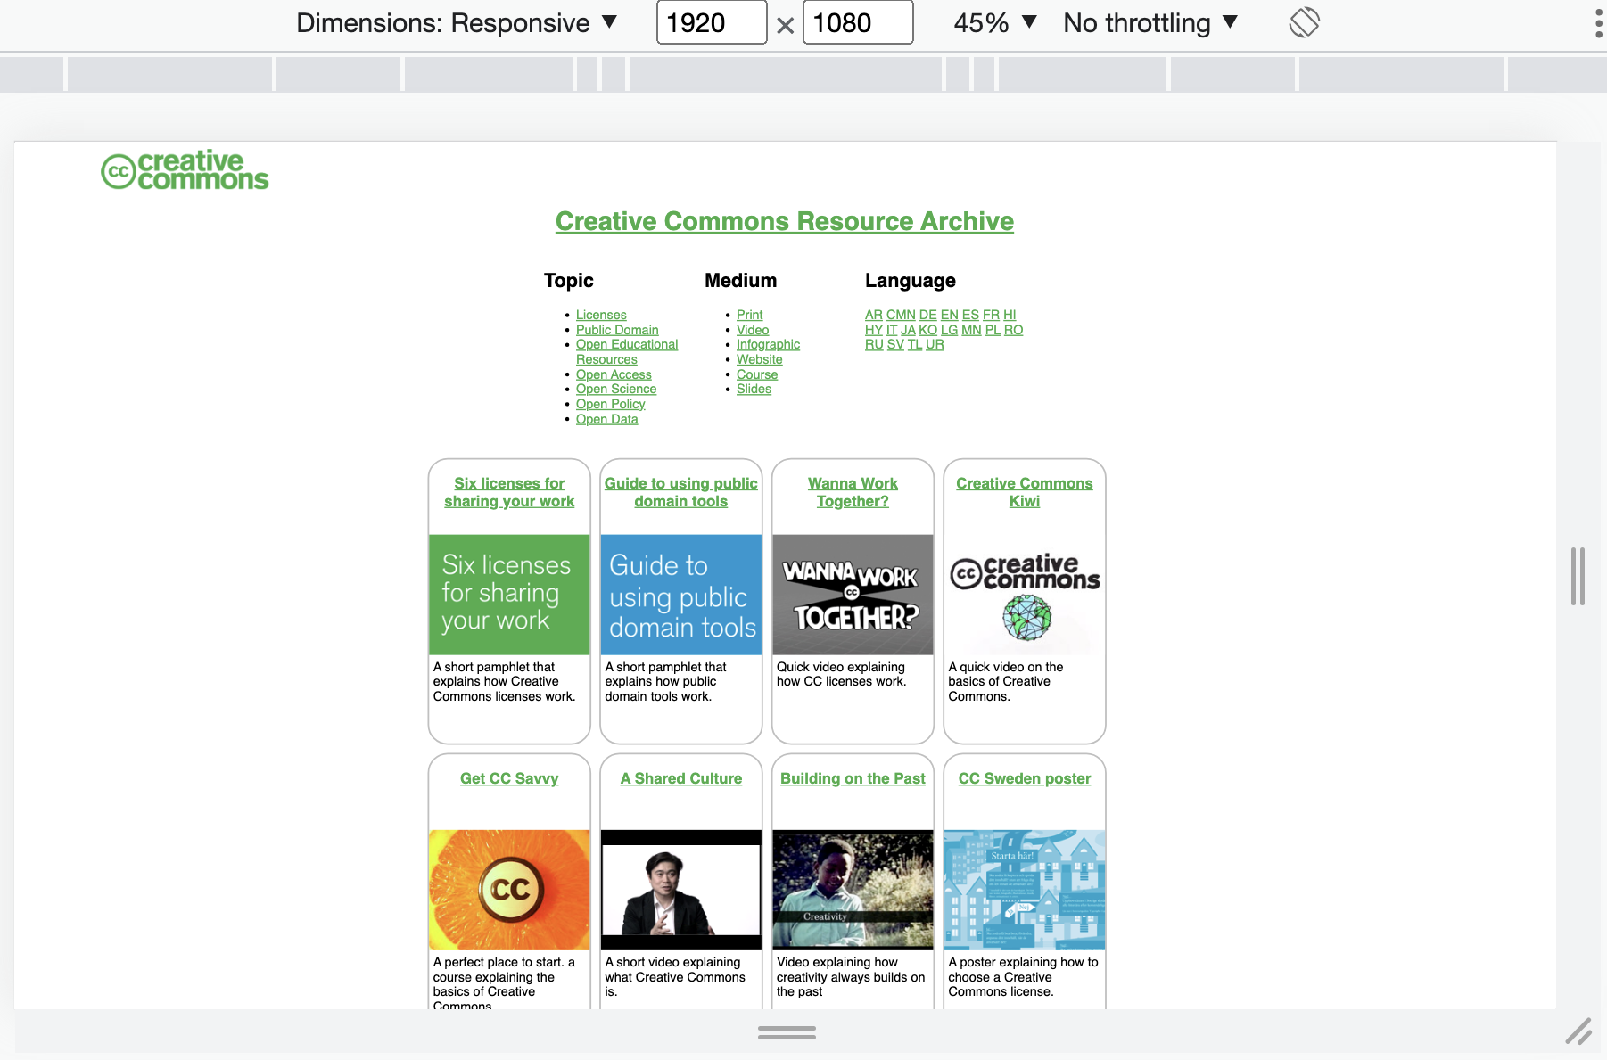Select the FR language link
The image size is (1607, 1060).
coord(991,315)
